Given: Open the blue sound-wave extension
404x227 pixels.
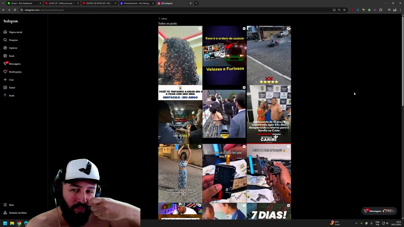Looking at the screenshot, I should 358,10.
